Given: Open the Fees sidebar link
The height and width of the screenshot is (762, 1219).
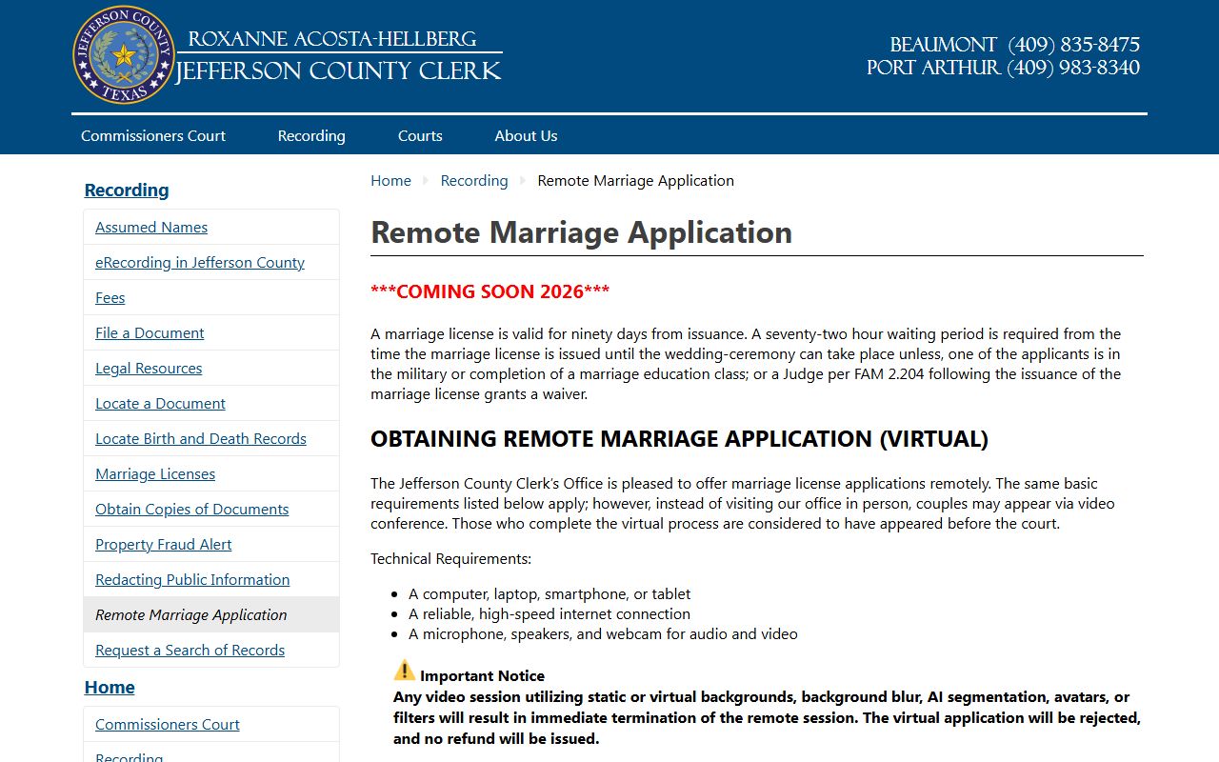Looking at the screenshot, I should (110, 297).
